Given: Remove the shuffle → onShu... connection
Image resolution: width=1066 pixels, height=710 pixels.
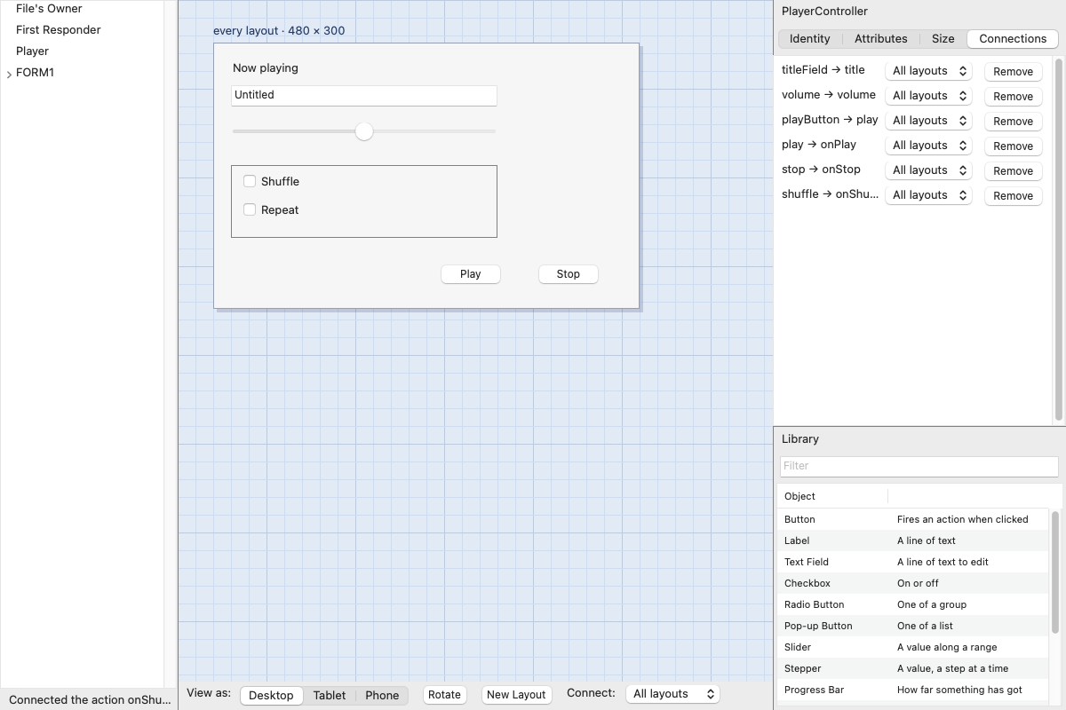Looking at the screenshot, I should [1013, 196].
